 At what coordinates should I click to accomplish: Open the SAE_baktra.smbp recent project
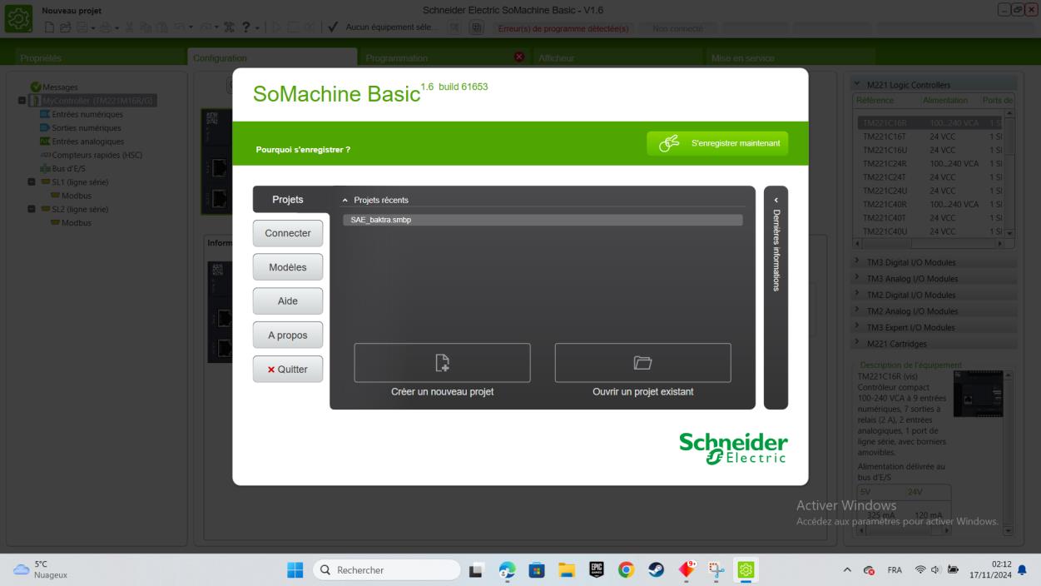pos(543,218)
